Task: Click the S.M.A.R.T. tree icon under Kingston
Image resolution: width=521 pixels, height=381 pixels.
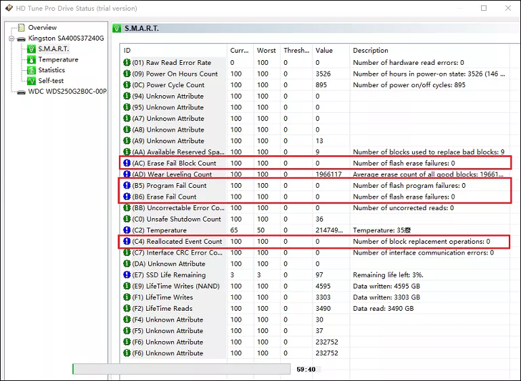Action: click(31, 49)
